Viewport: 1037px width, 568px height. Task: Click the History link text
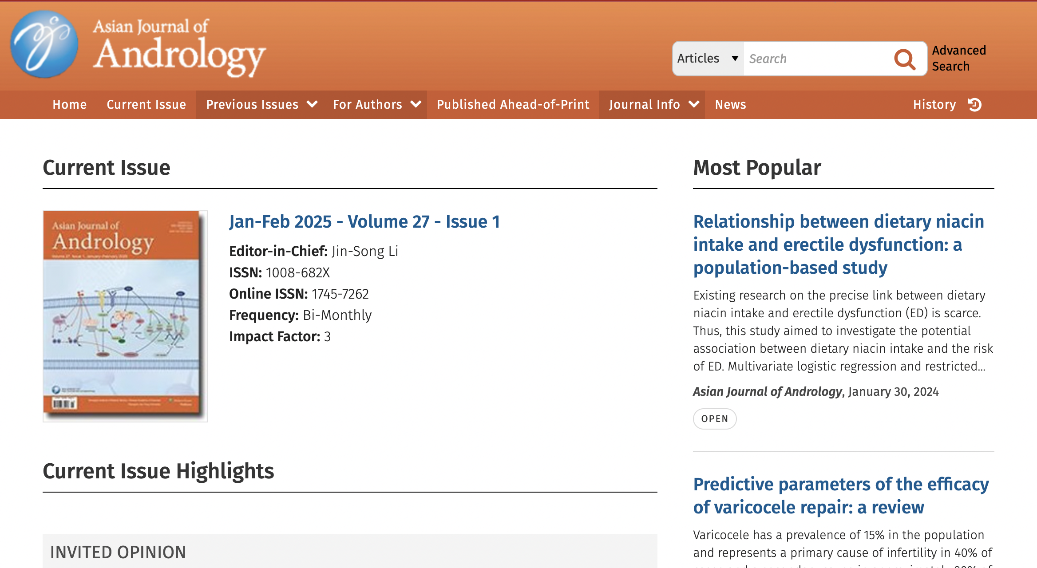934,105
